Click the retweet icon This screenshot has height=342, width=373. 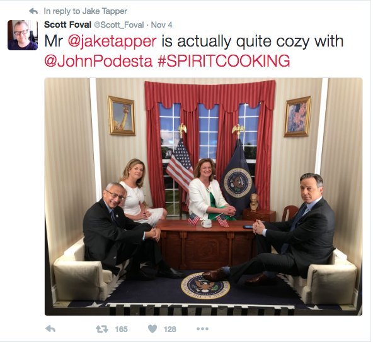pos(102,329)
